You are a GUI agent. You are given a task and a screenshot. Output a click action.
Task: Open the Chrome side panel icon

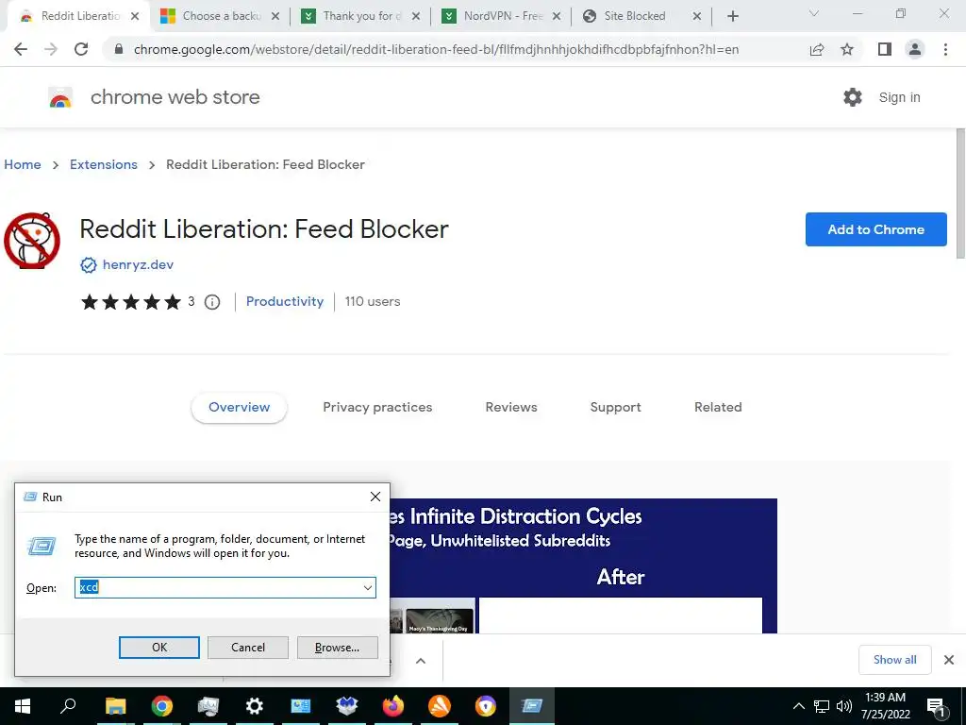885,49
